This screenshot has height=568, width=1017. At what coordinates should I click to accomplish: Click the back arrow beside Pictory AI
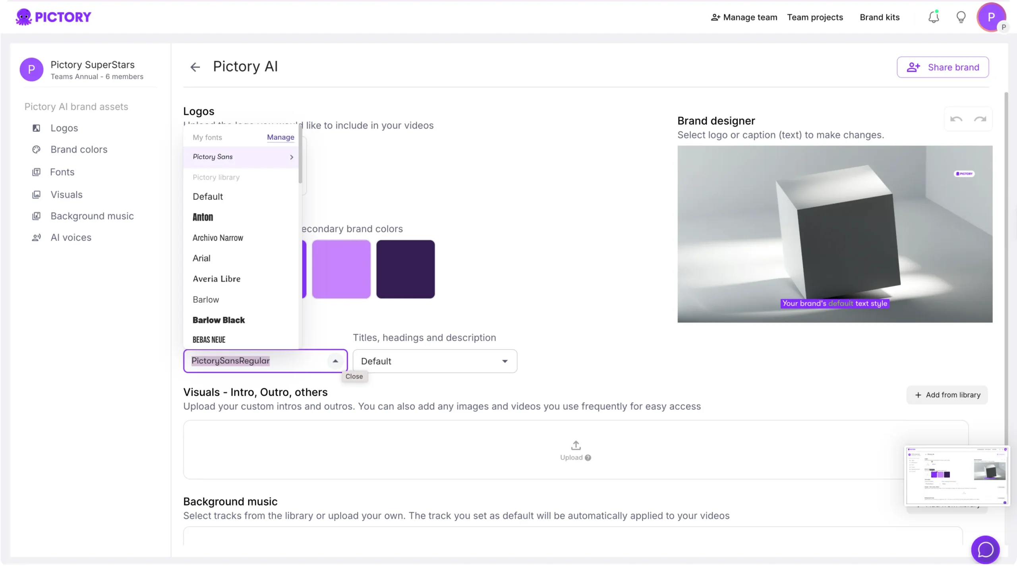point(195,67)
